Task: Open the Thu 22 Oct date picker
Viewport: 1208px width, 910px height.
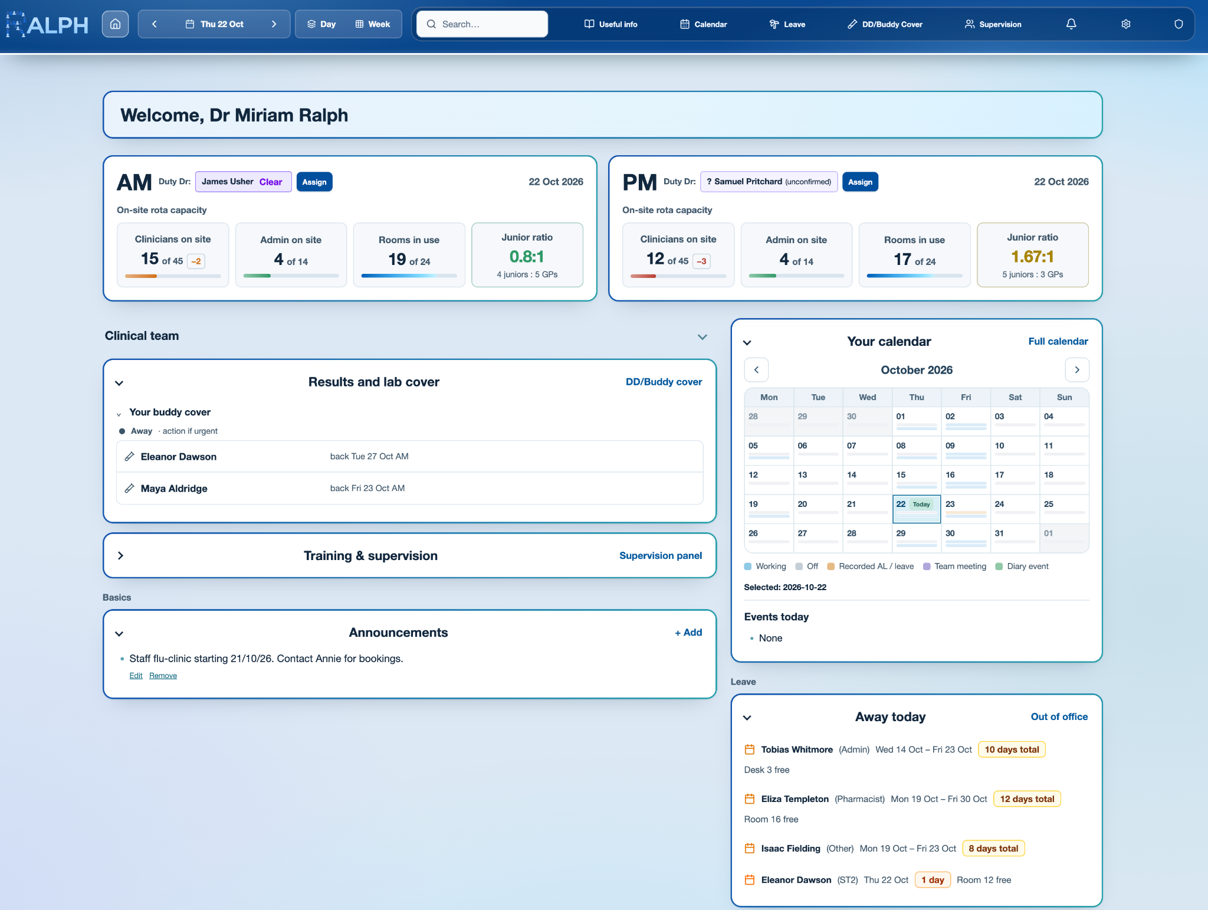Action: tap(214, 24)
